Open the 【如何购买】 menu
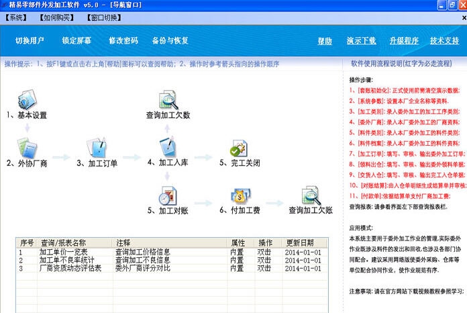 point(56,17)
